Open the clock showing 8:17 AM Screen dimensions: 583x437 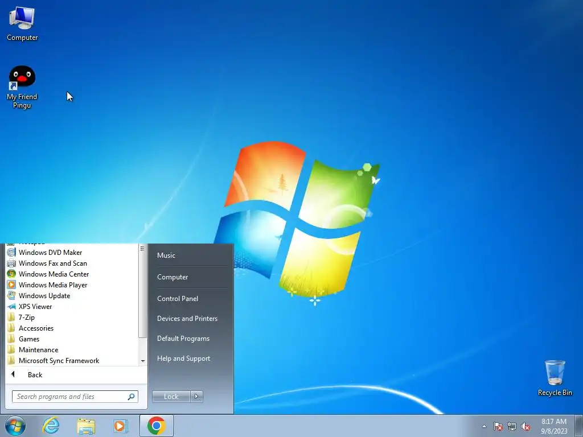[554, 426]
